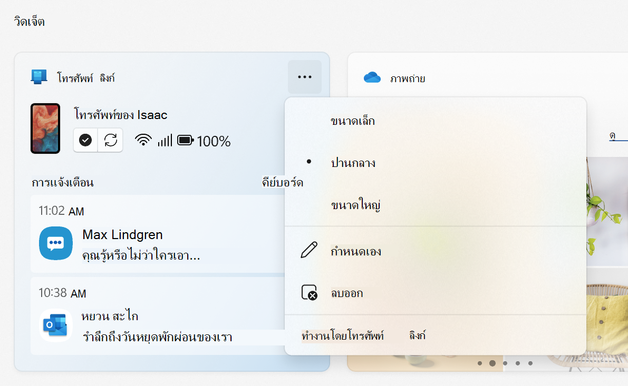The width and height of the screenshot is (628, 386).
Task: Click the Phone Link app icon
Action: pos(39,76)
